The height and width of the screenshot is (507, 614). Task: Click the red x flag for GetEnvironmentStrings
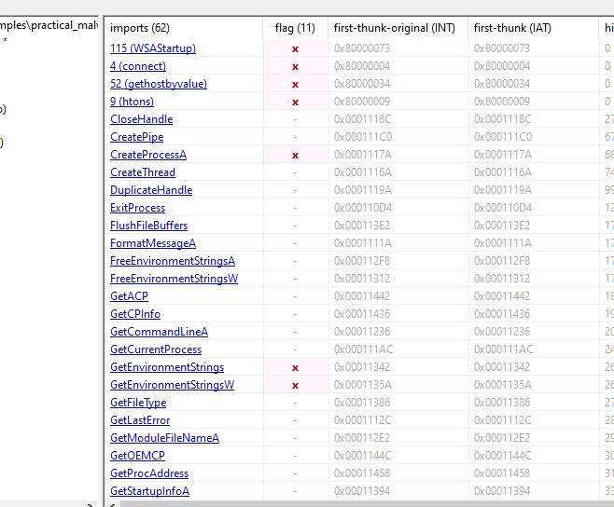coord(295,368)
